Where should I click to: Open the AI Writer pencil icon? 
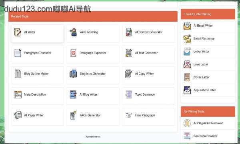pos(18,32)
